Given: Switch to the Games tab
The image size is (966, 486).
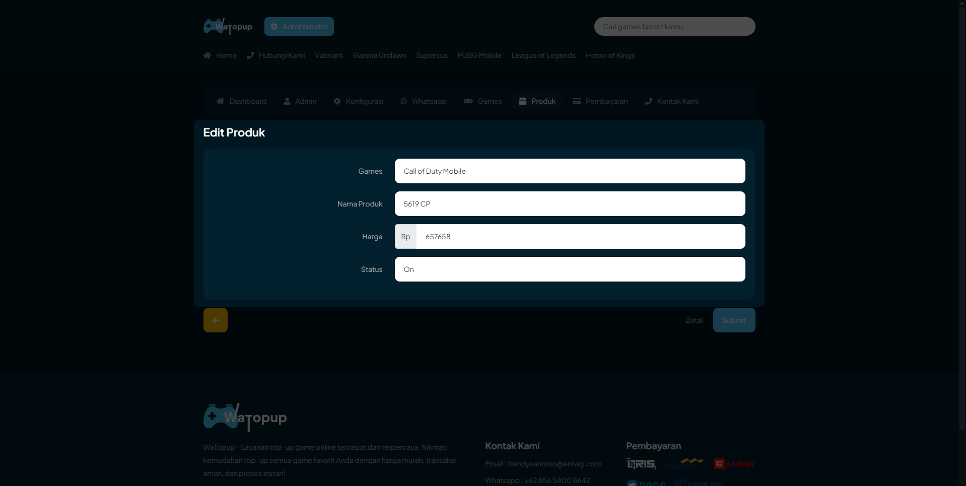Looking at the screenshot, I should pos(483,101).
